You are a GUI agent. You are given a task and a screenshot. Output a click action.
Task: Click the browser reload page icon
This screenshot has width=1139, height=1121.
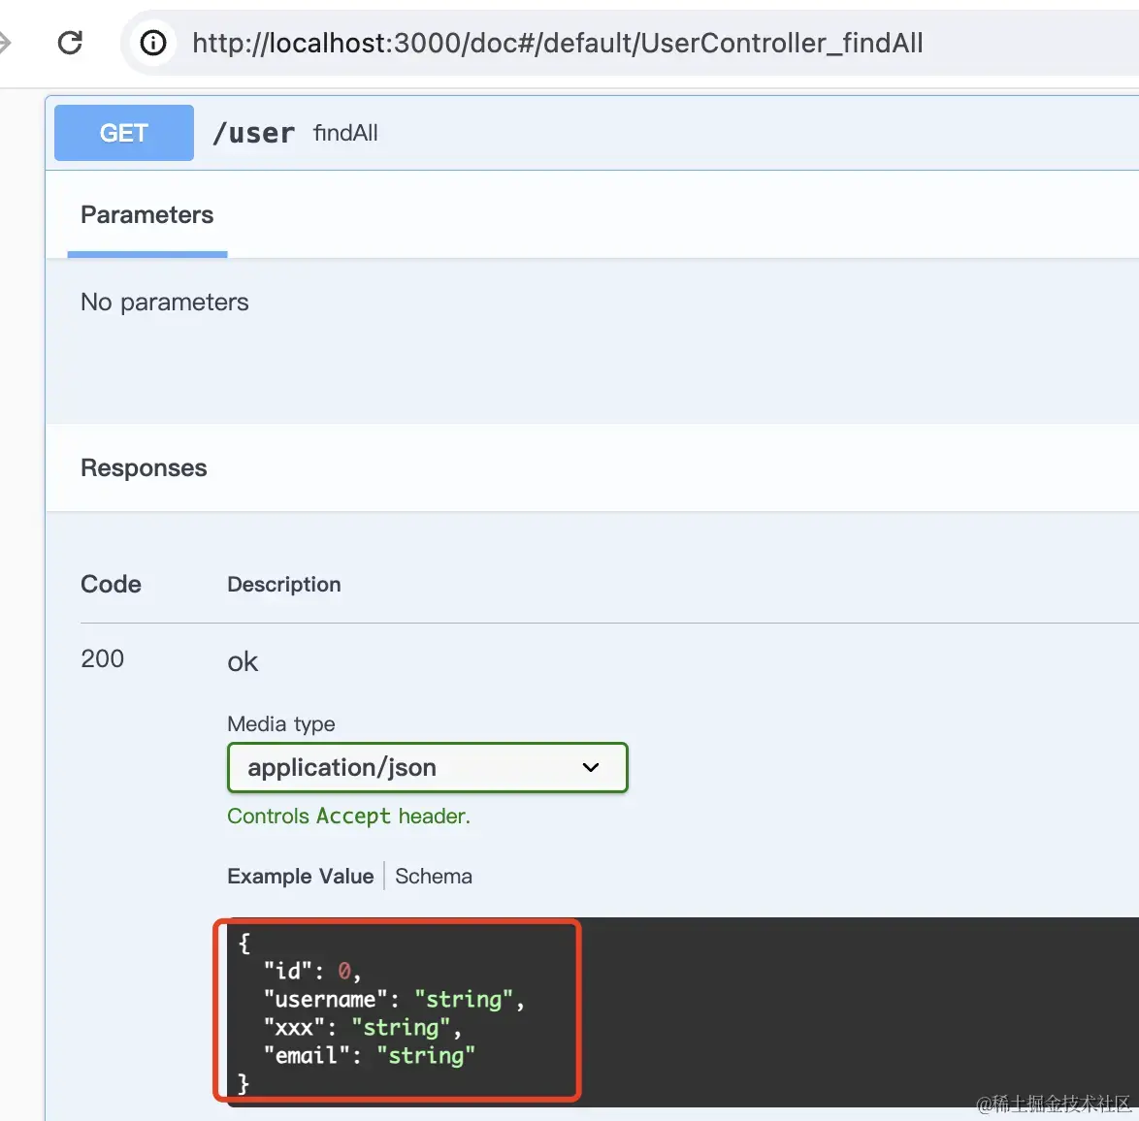click(70, 43)
